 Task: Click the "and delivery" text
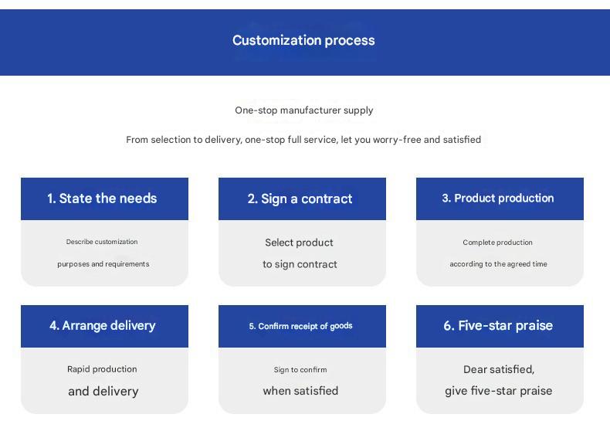[103, 391]
